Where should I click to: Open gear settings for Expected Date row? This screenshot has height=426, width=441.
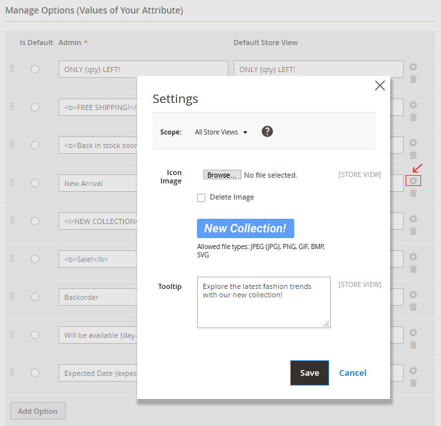[x=413, y=371]
